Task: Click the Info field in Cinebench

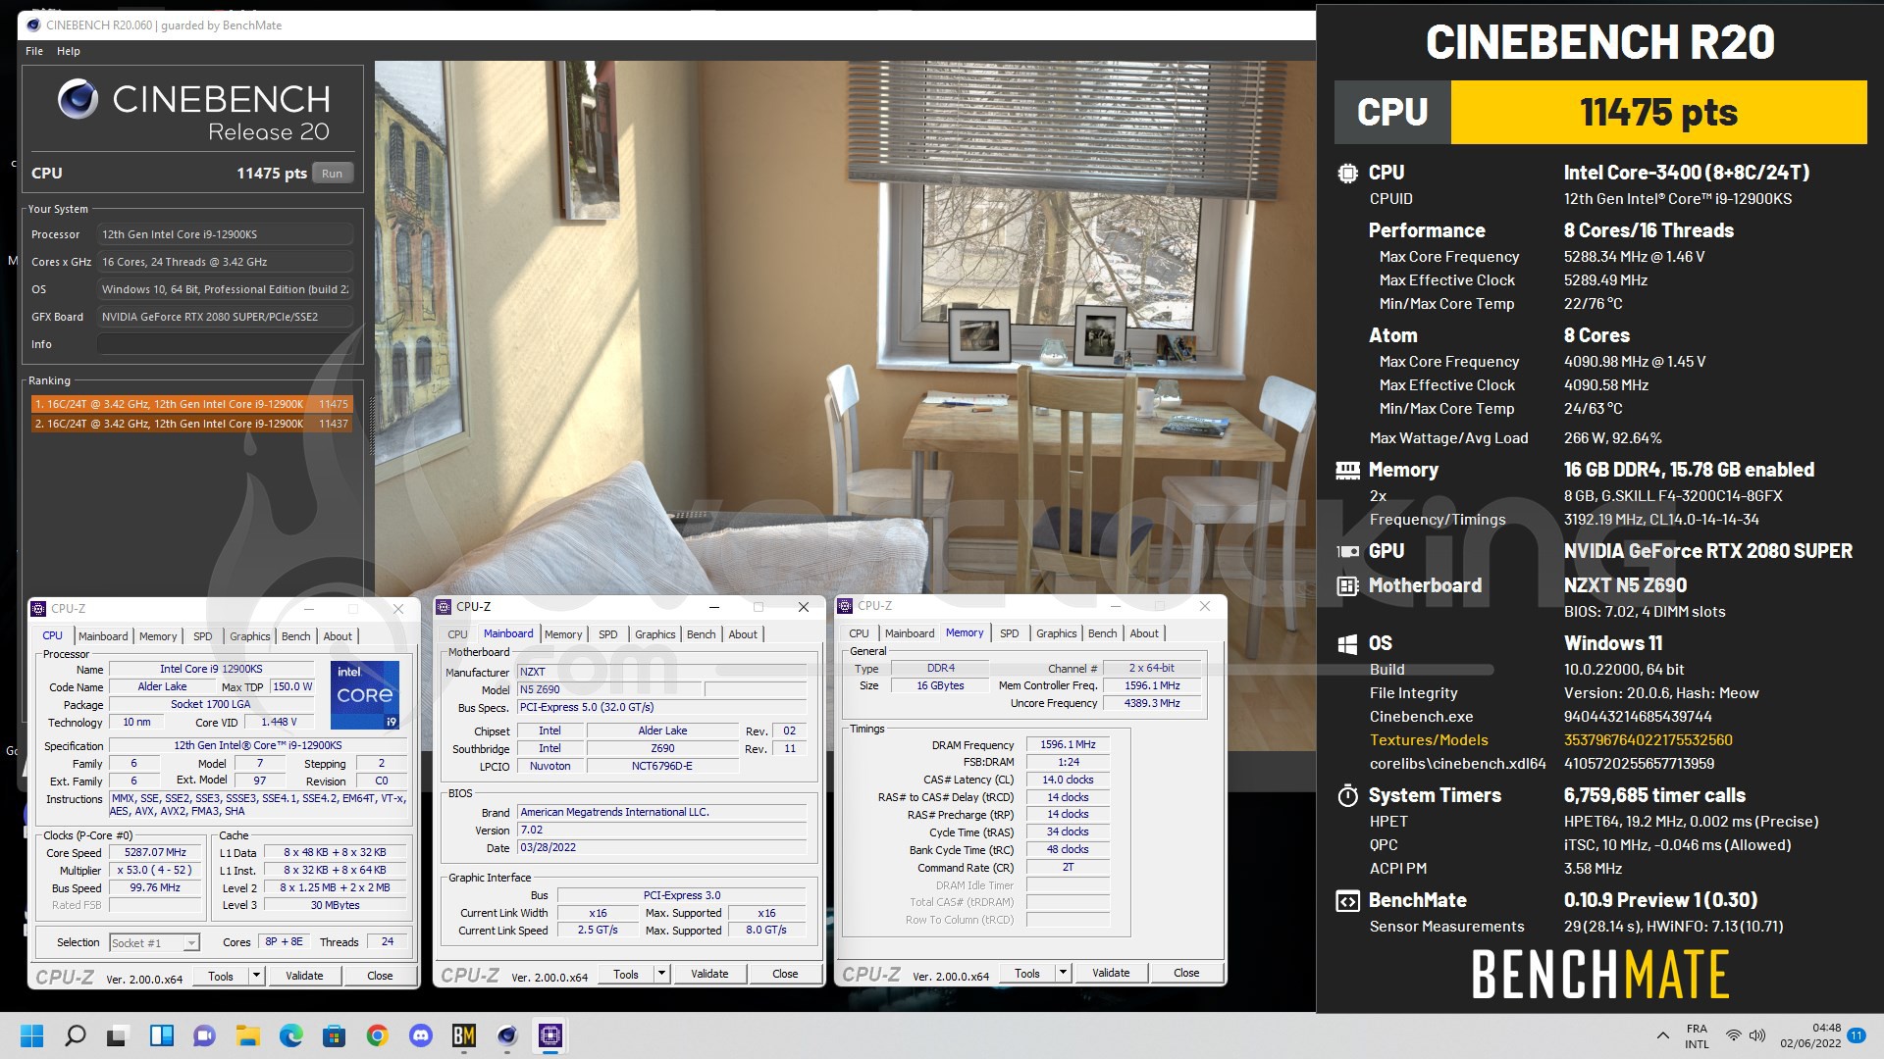Action: point(225,344)
